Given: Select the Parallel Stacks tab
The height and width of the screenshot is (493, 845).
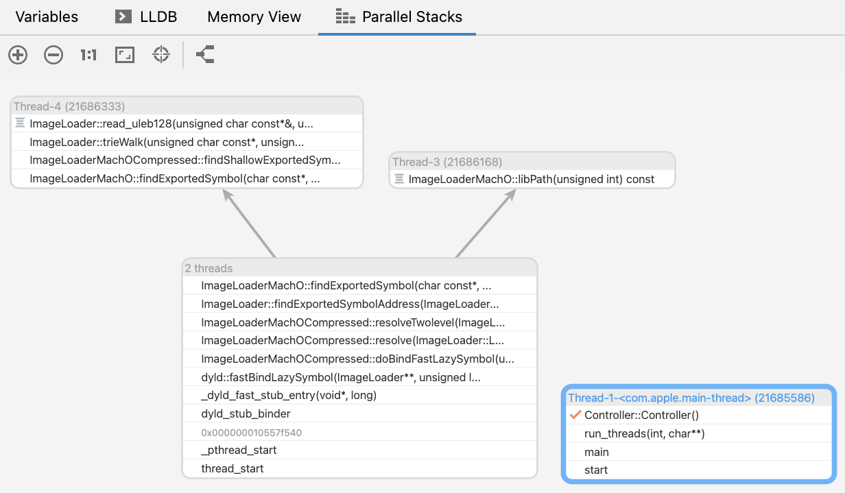Looking at the screenshot, I should coord(398,16).
